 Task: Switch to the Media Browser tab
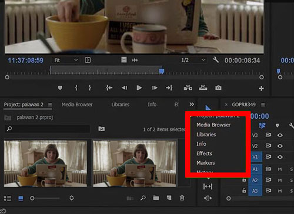tap(77, 105)
